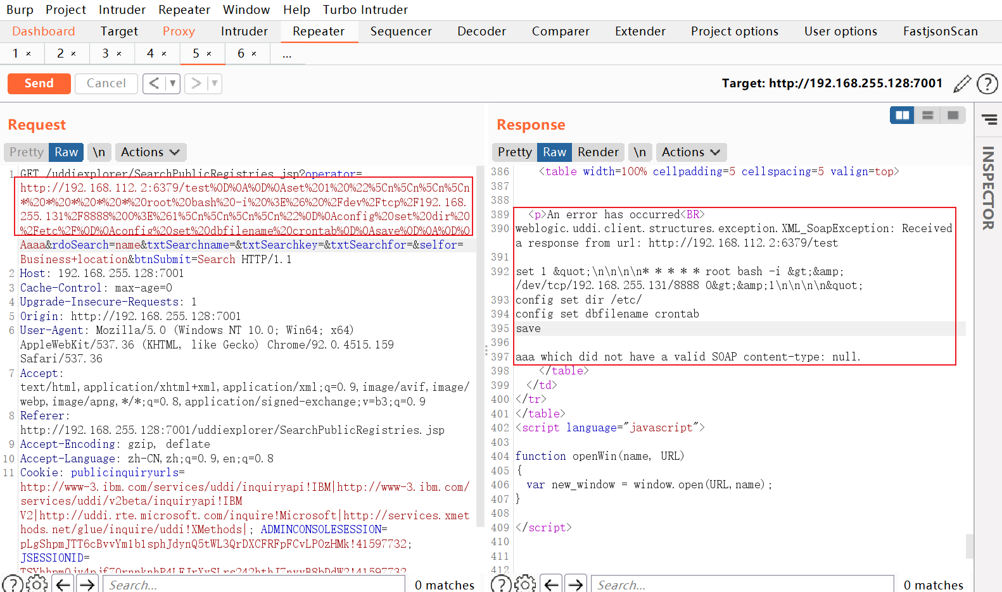Click the Cancel button

tap(106, 83)
